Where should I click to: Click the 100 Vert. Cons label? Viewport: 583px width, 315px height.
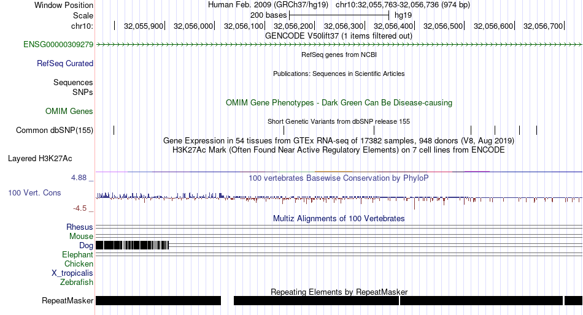[34, 193]
